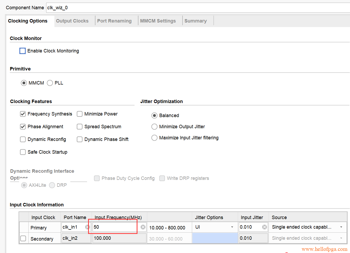The height and width of the screenshot is (253, 350).
Task: Choose Minimize Output Jitter optimization
Action: pos(154,127)
